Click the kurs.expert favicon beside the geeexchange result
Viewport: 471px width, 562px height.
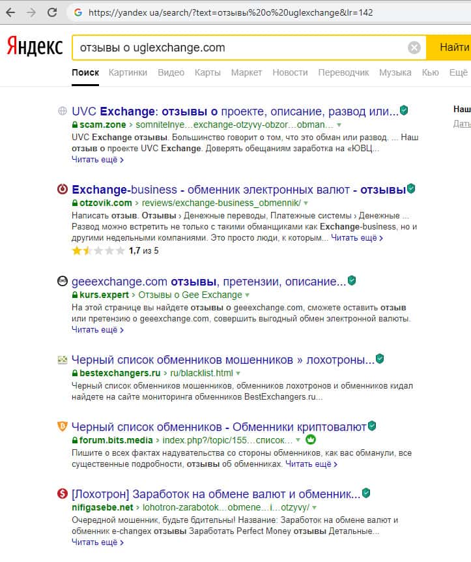[63, 281]
